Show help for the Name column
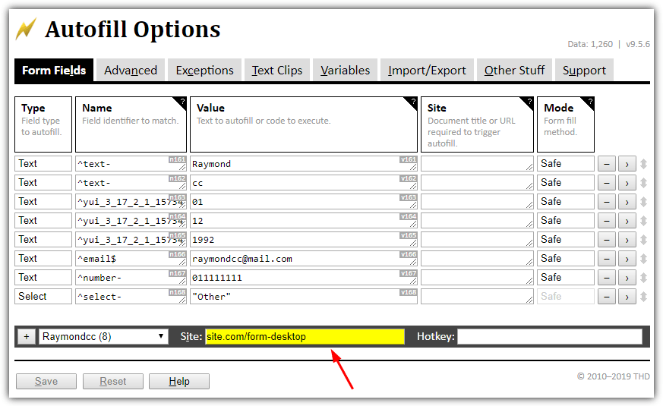This screenshot has height=406, width=663. pos(182,102)
